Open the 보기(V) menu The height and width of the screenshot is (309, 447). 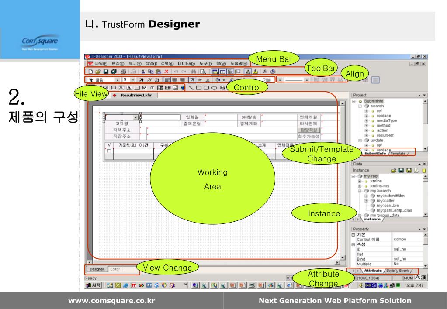(135, 64)
